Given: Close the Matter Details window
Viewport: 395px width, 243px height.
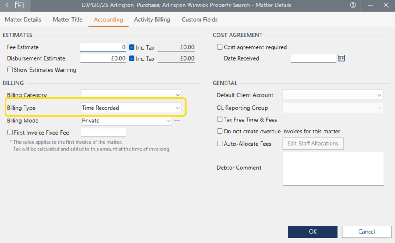Looking at the screenshot, I should pos(386,6).
